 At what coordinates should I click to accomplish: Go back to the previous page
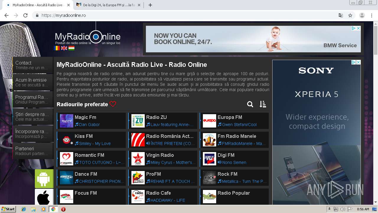[6, 15]
